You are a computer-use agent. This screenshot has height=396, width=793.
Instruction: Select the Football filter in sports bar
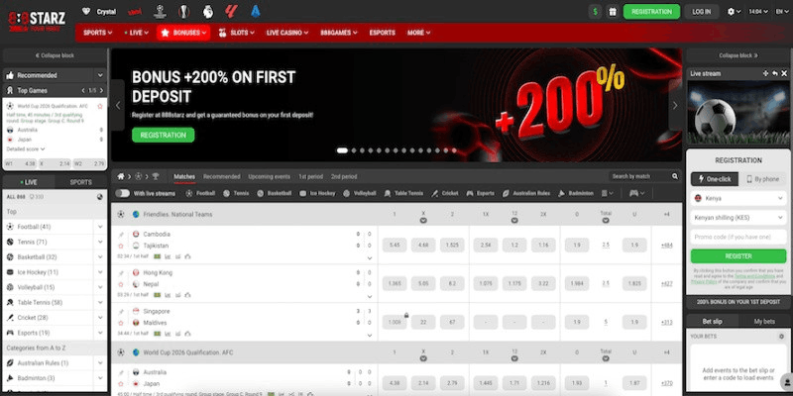[200, 193]
